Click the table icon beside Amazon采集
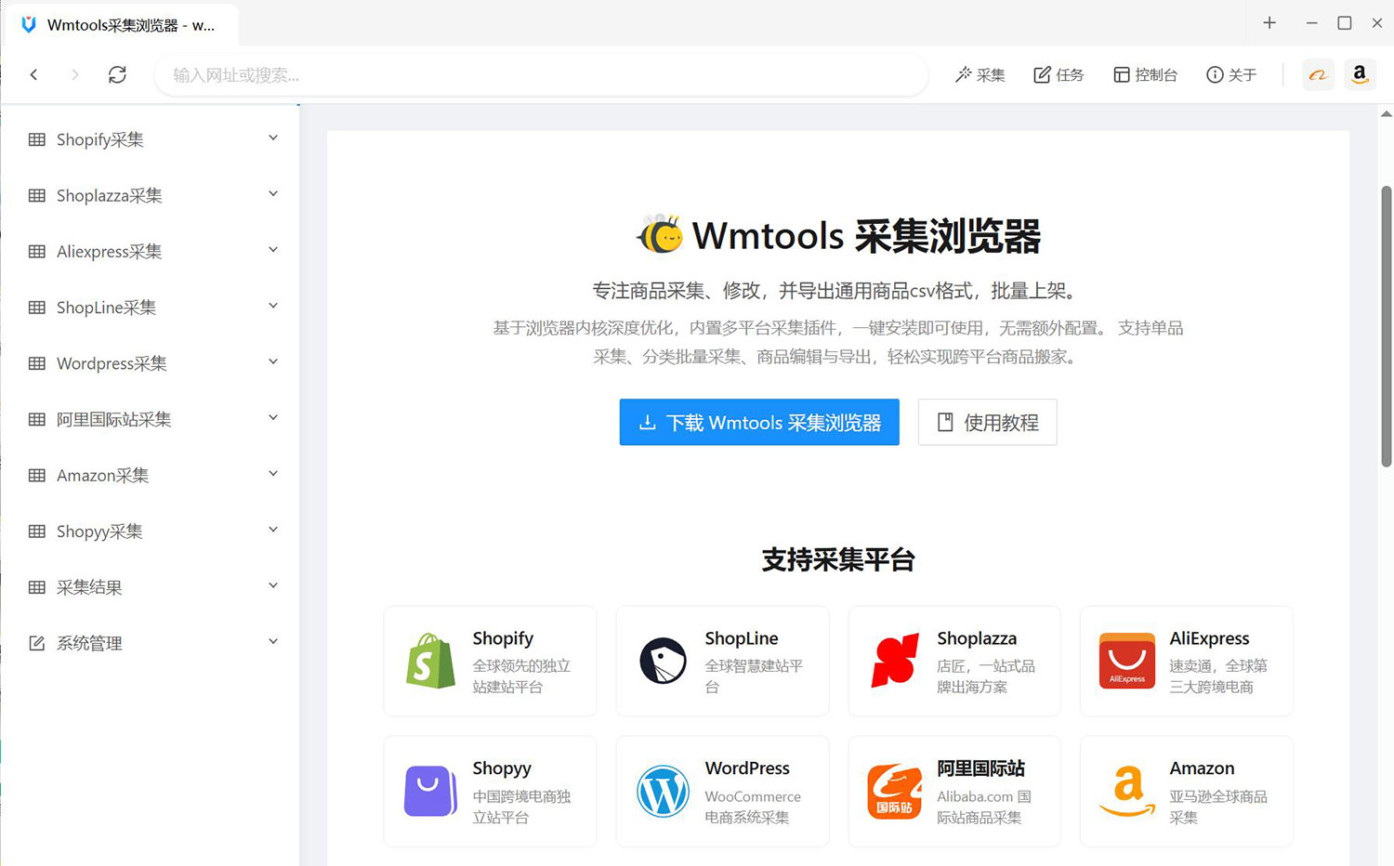1394x866 pixels. click(37, 475)
